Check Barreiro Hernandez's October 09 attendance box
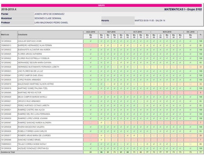 pos(134,45)
